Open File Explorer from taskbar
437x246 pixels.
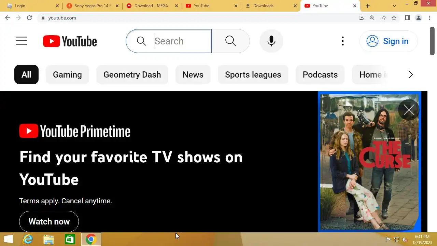coord(49,240)
